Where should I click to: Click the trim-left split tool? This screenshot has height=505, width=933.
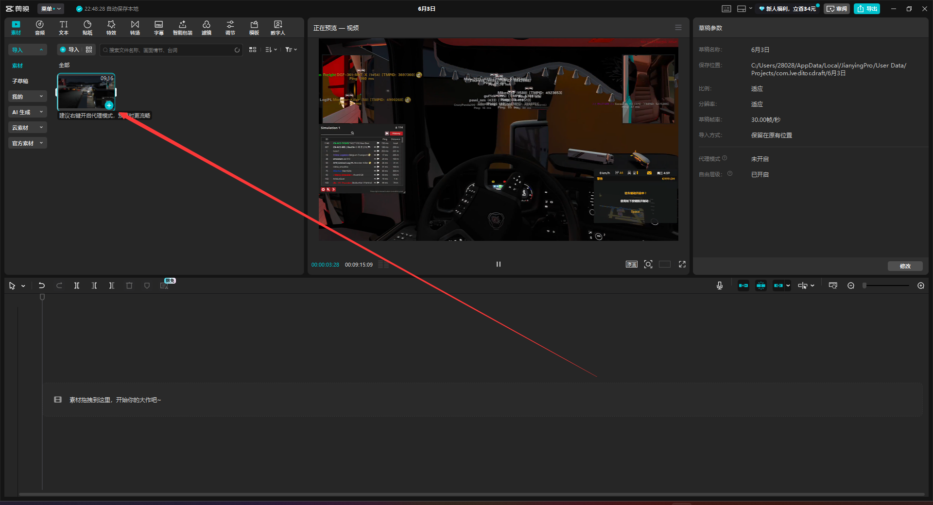point(94,286)
